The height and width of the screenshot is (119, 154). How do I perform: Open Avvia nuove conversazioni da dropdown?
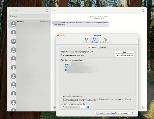point(75,107)
